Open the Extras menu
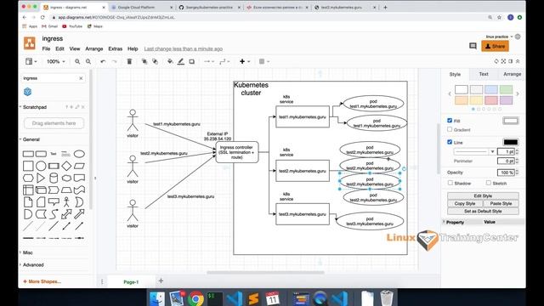Screen dimensions: 544x306 pos(116,49)
